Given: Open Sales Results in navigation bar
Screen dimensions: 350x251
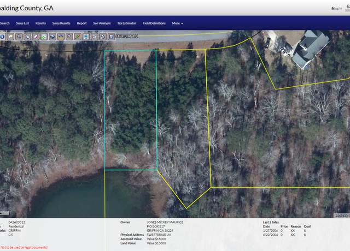Looking at the screenshot, I should click(61, 23).
